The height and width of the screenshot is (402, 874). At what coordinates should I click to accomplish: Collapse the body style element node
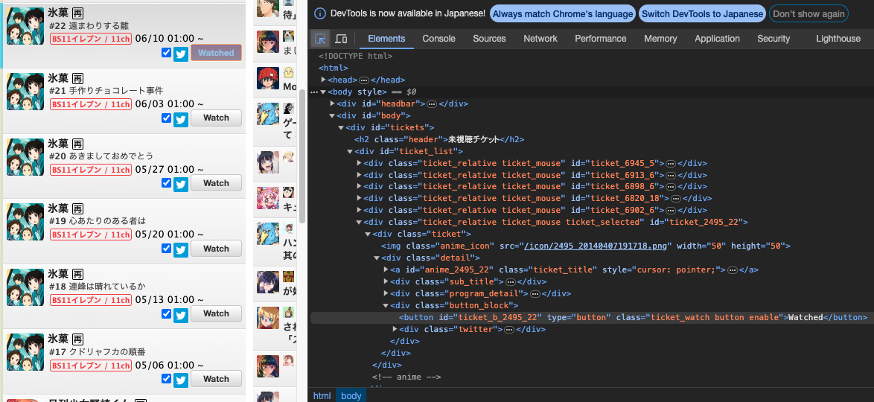[x=323, y=92]
